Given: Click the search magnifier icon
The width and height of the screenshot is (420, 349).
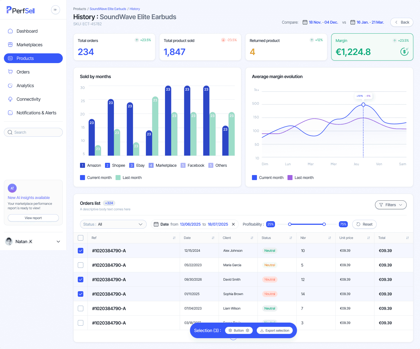Looking at the screenshot, I should pos(10,132).
